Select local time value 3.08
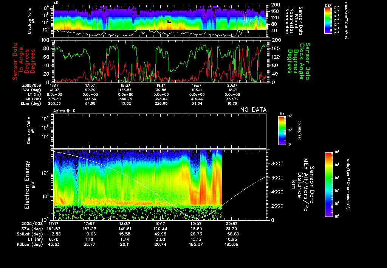This screenshot has height=268, width=387. [x=160, y=239]
